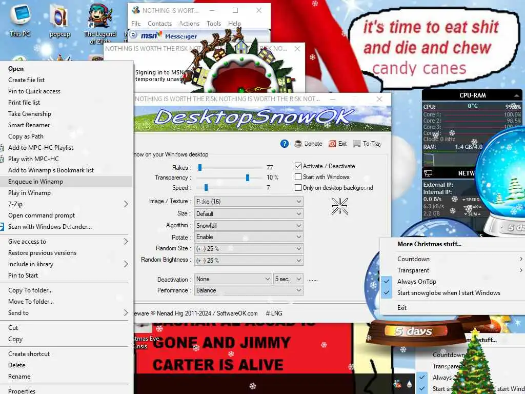525x394 pixels.
Task: Open the 5 sec. deactivation time dropdown
Action: [x=288, y=279]
